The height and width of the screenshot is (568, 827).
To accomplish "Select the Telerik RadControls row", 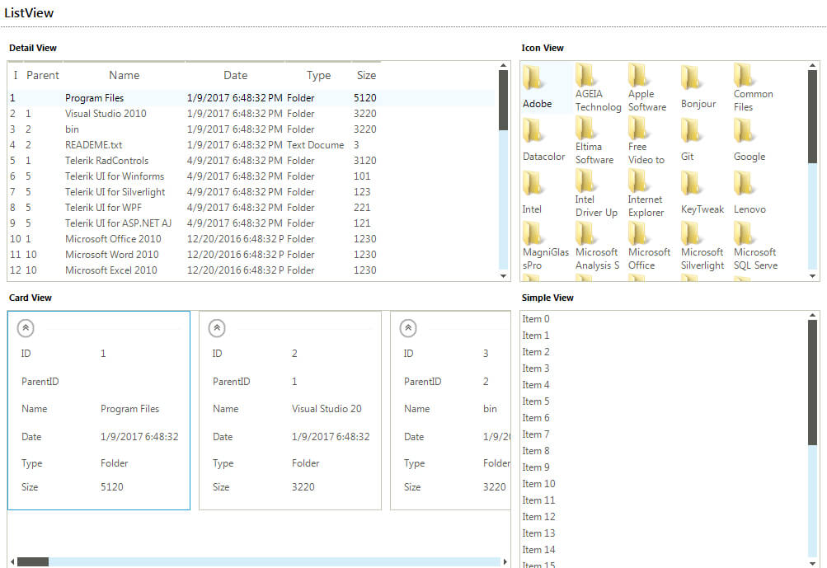I will pyautogui.click(x=252, y=161).
